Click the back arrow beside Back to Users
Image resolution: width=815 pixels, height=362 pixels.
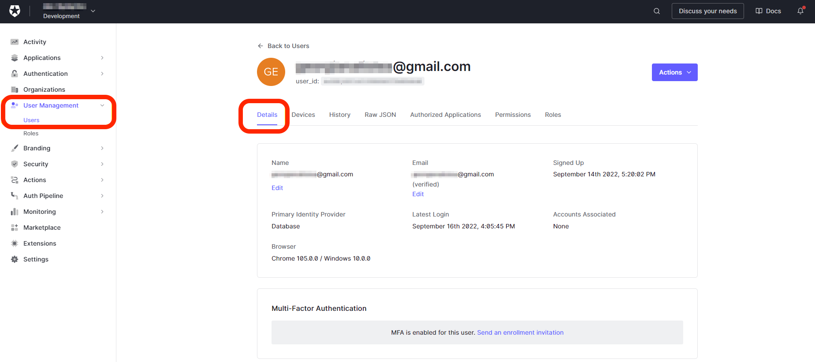[260, 46]
